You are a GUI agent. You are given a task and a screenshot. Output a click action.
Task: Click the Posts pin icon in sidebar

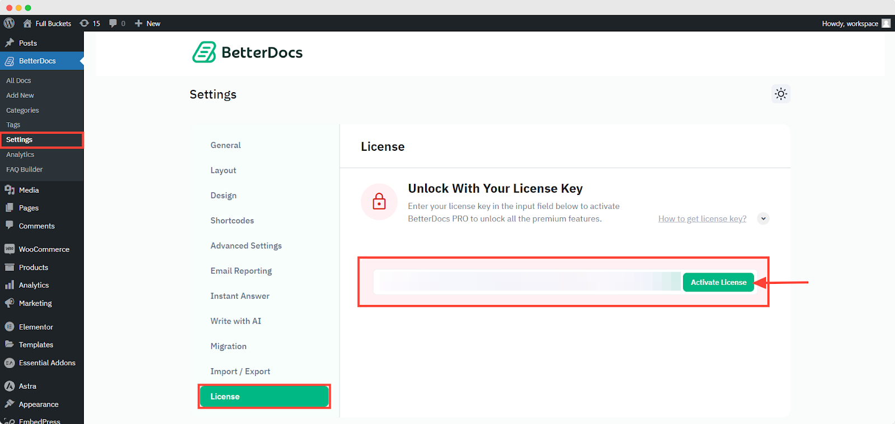coord(10,43)
